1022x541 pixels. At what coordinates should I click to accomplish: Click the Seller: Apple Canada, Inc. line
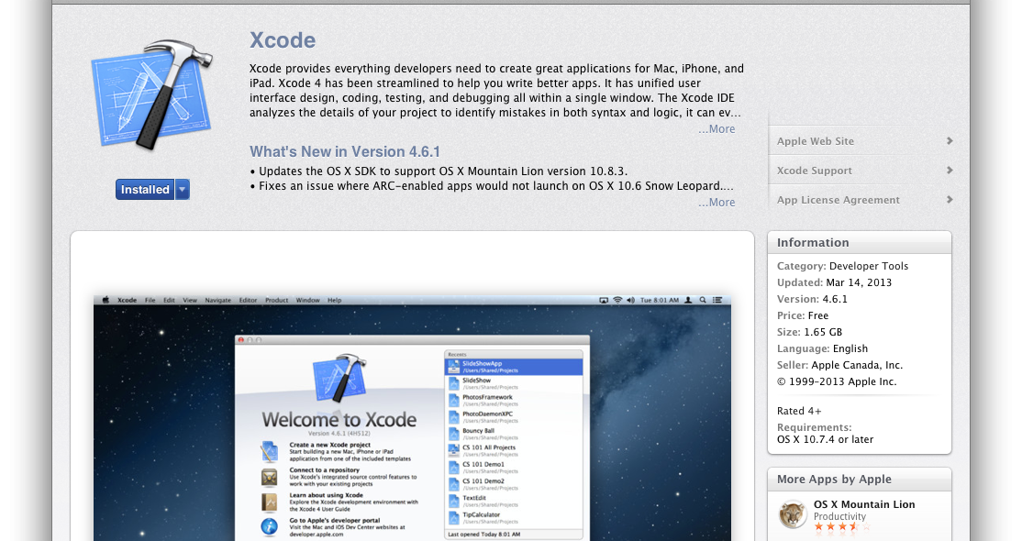click(839, 365)
